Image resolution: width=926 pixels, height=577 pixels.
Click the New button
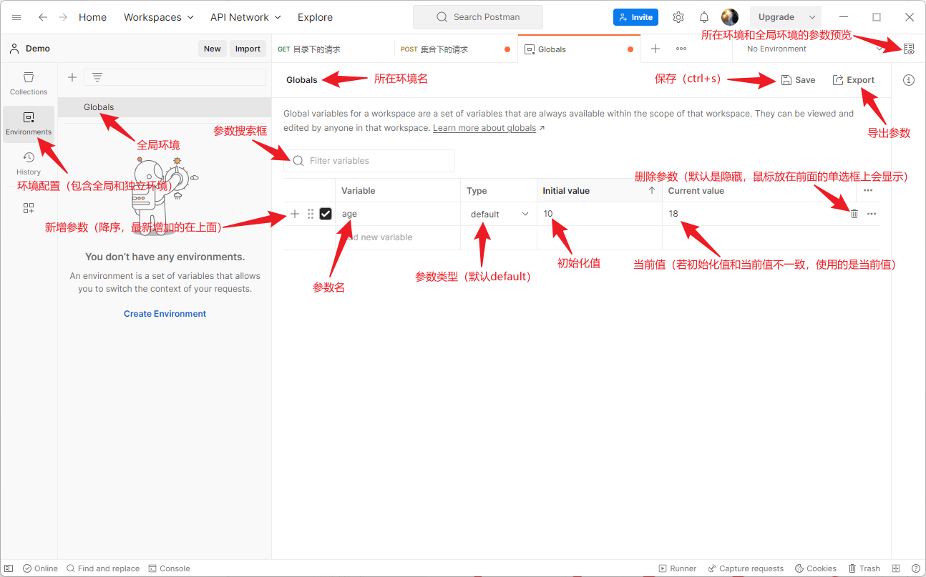[x=213, y=49]
